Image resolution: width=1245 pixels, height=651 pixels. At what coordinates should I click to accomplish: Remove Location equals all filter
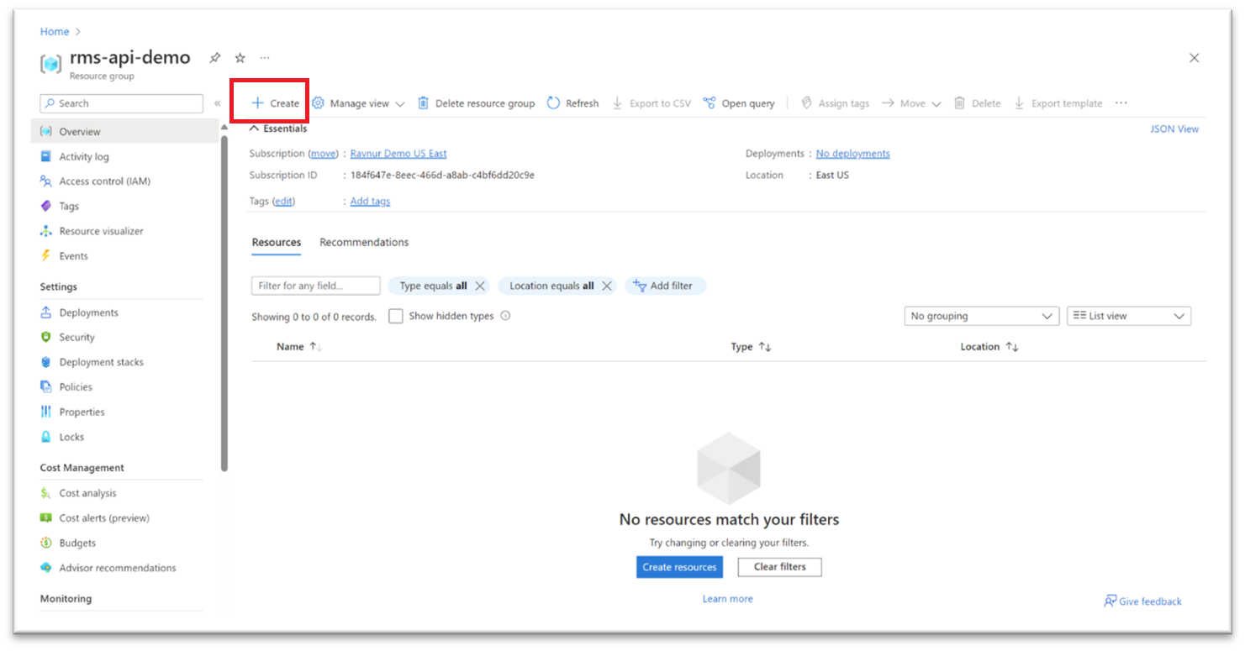pyautogui.click(x=606, y=286)
